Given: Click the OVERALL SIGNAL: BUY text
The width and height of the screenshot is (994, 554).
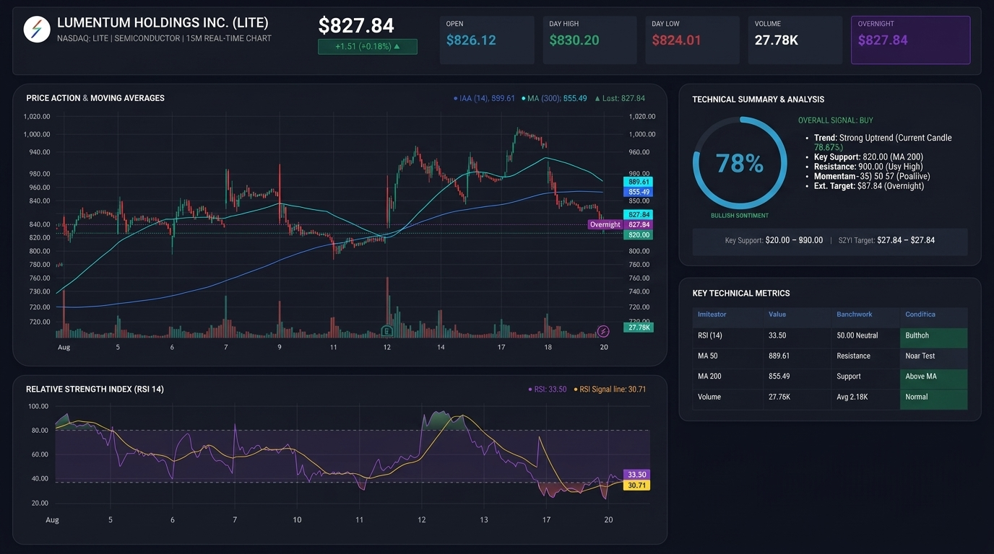Looking at the screenshot, I should 836,120.
